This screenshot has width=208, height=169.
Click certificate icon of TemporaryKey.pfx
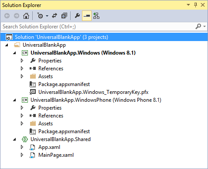(x=33, y=92)
